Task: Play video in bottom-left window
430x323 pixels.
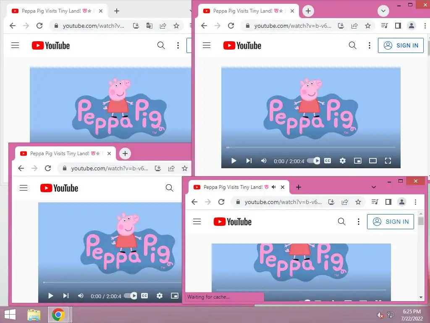Action: tap(50, 296)
